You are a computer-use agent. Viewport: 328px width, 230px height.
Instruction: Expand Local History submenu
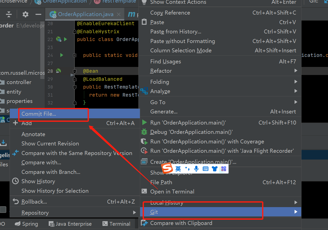[221, 203]
